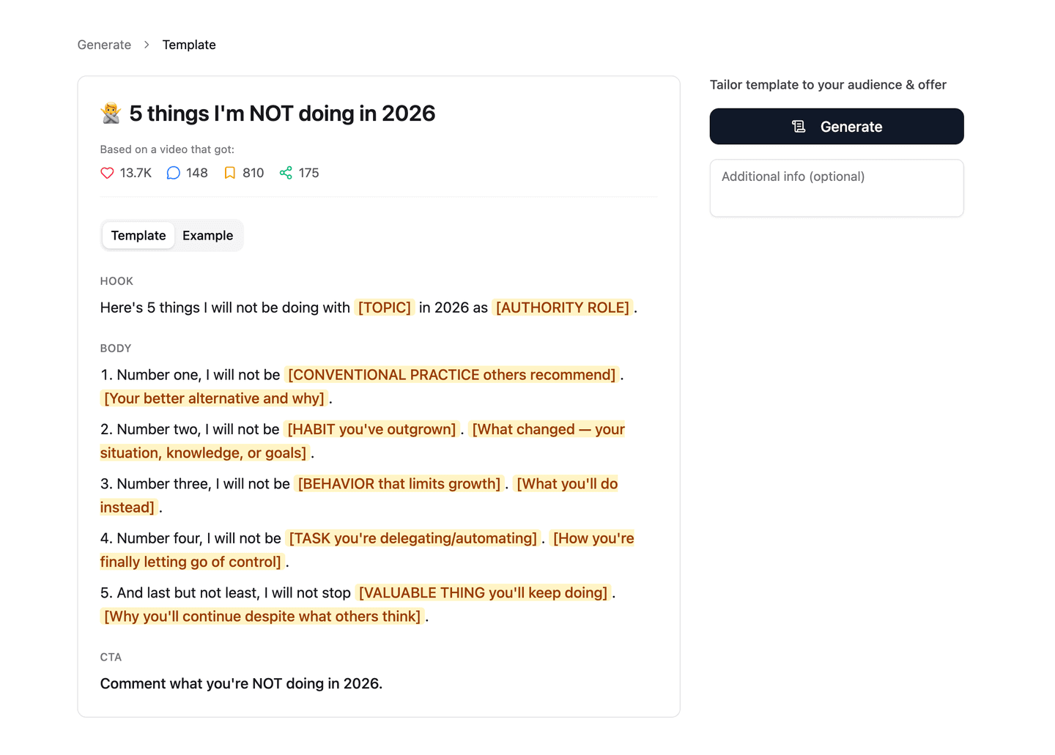The width and height of the screenshot is (1055, 755).
Task: Select the Template tab
Action: [x=138, y=235]
